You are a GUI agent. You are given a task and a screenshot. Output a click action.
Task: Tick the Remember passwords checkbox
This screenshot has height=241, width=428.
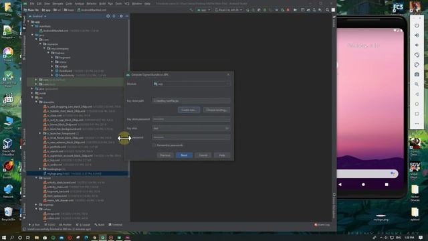(154, 145)
